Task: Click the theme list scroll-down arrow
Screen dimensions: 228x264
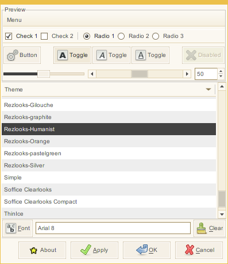Action: pyautogui.click(x=222, y=215)
